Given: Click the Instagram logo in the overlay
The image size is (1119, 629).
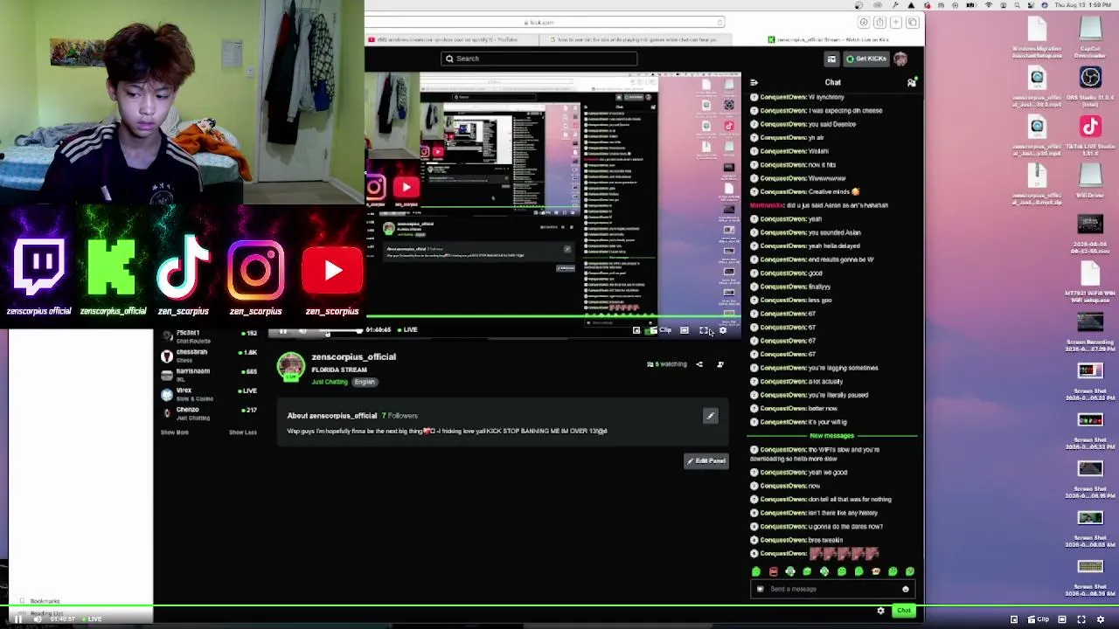Looking at the screenshot, I should tap(255, 270).
